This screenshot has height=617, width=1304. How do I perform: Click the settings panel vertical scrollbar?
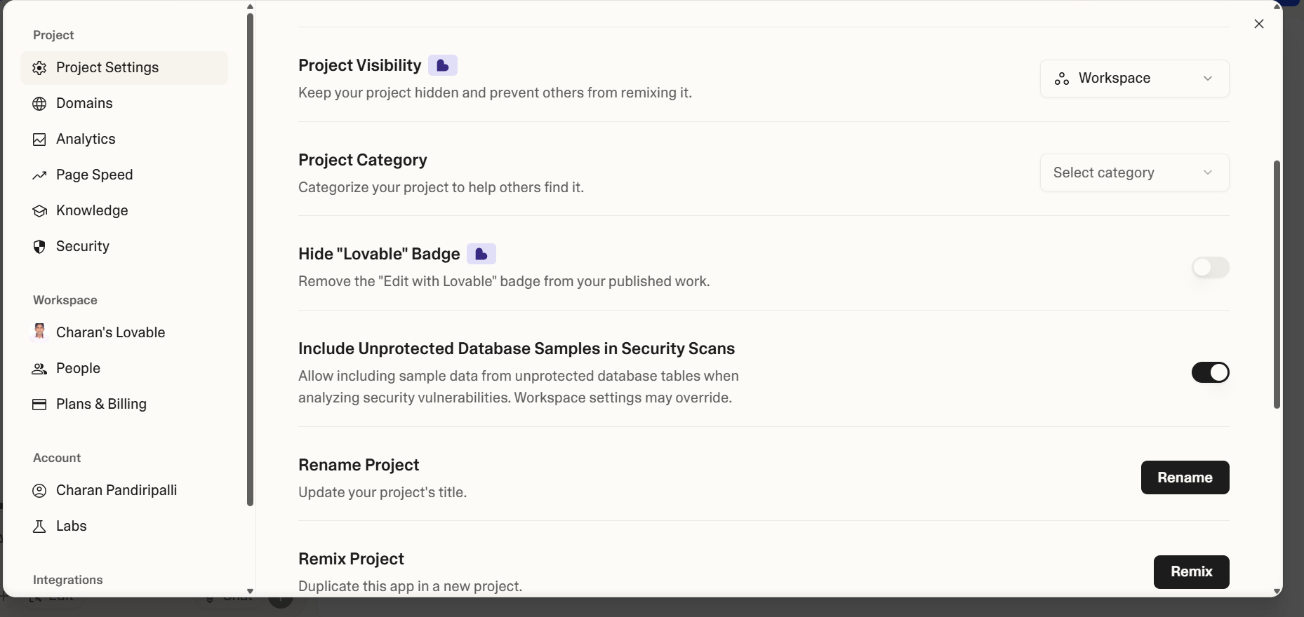1277,284
